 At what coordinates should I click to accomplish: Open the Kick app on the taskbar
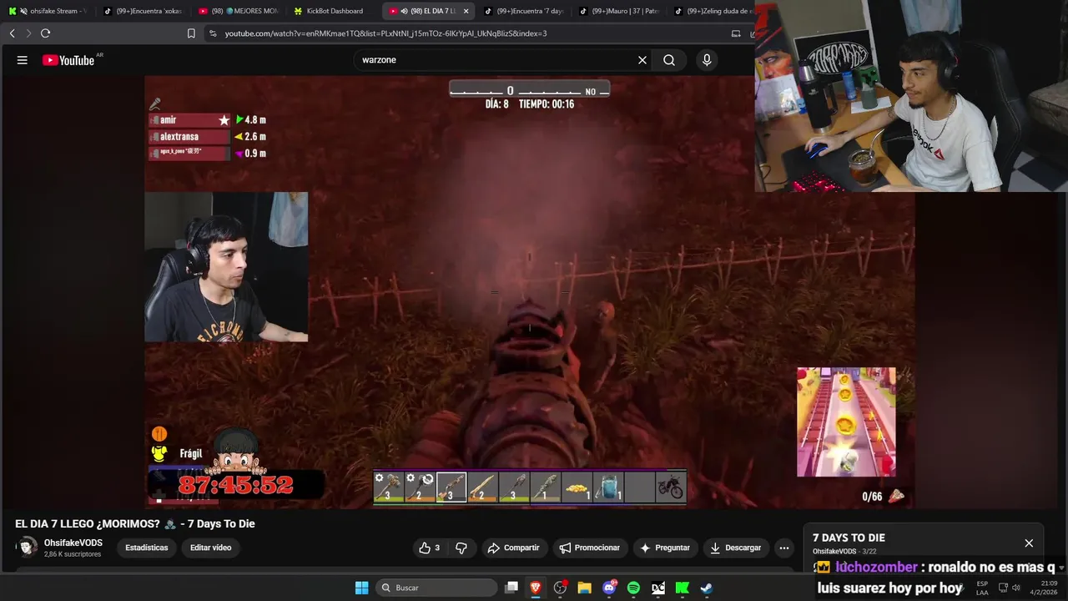tap(682, 588)
